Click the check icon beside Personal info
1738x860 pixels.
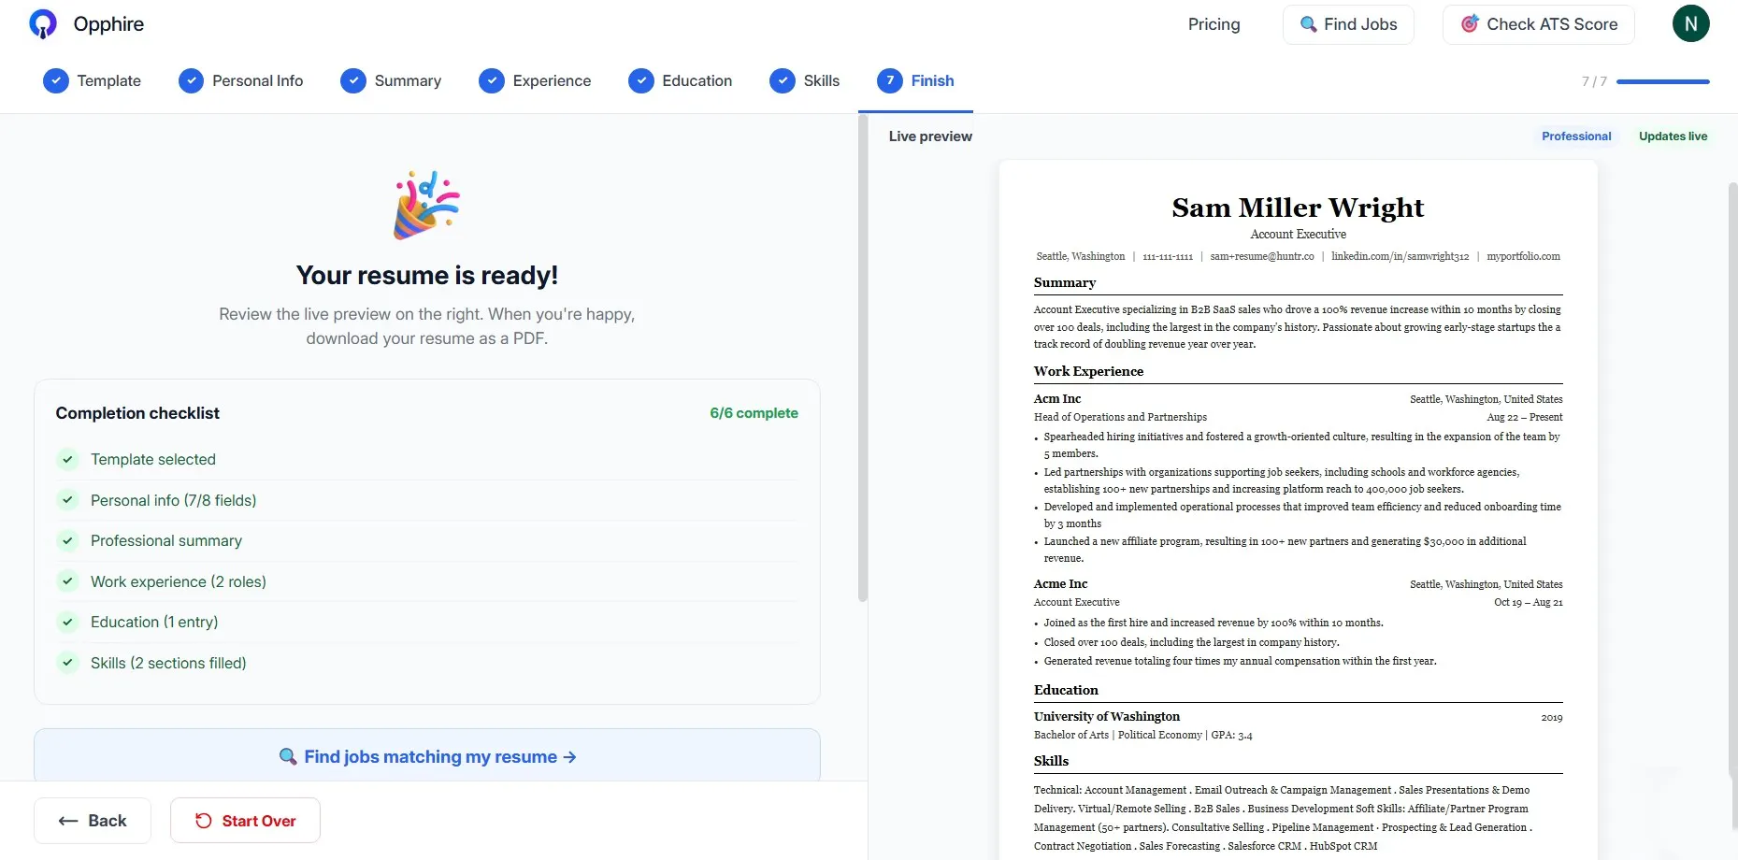pos(67,500)
